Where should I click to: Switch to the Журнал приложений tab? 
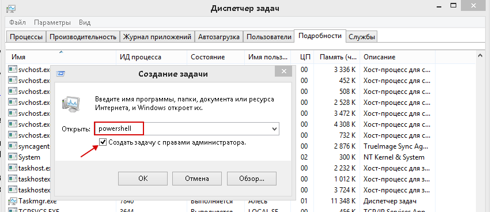click(157, 37)
